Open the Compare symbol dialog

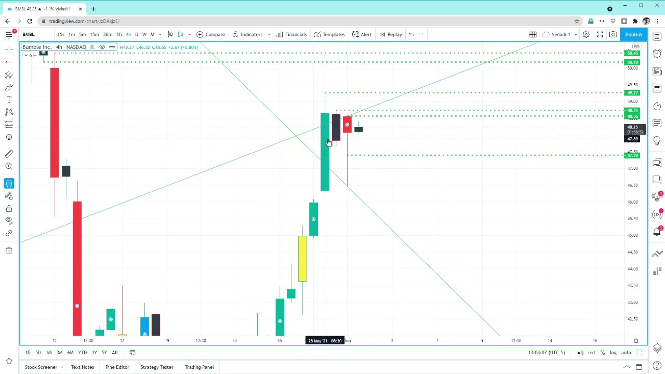[211, 34]
